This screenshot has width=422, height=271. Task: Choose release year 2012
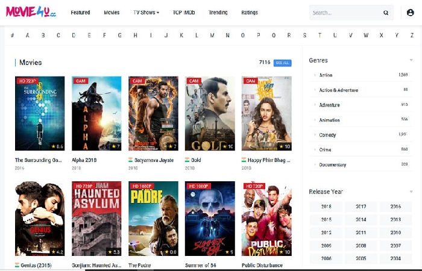(326, 232)
